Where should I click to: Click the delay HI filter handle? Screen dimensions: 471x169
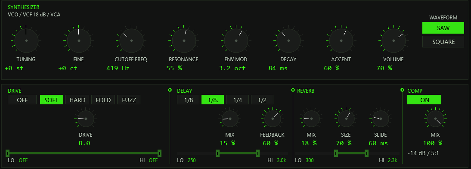pos(257,153)
